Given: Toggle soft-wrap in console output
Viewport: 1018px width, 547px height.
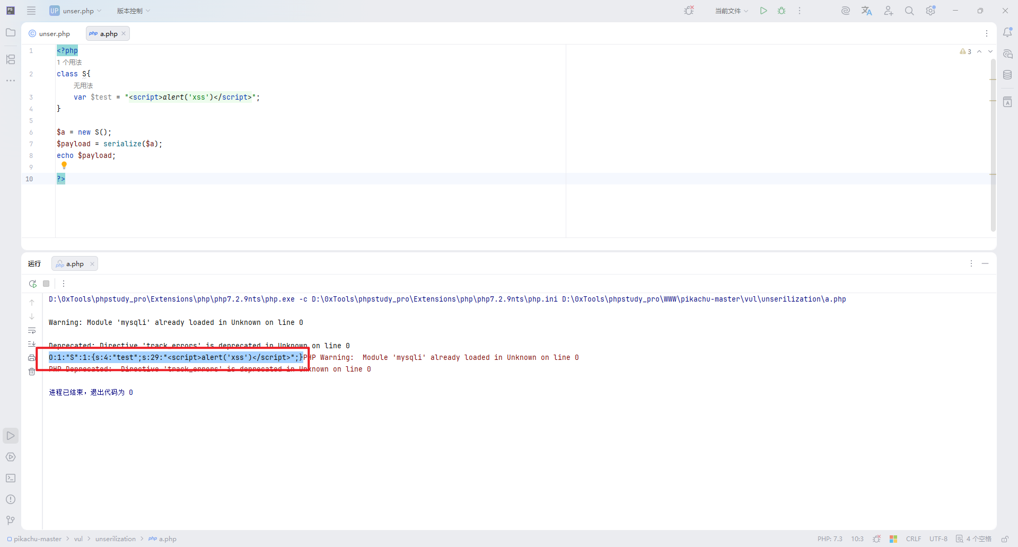Looking at the screenshot, I should [32, 330].
